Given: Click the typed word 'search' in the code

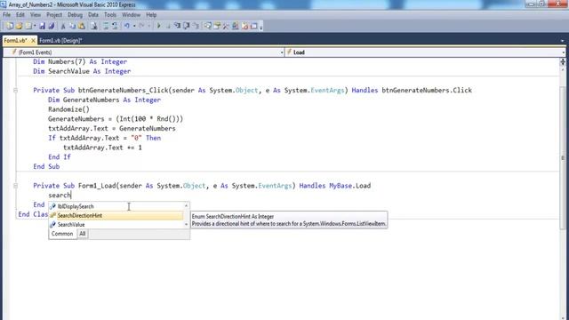Looking at the screenshot, I should pos(60,196).
